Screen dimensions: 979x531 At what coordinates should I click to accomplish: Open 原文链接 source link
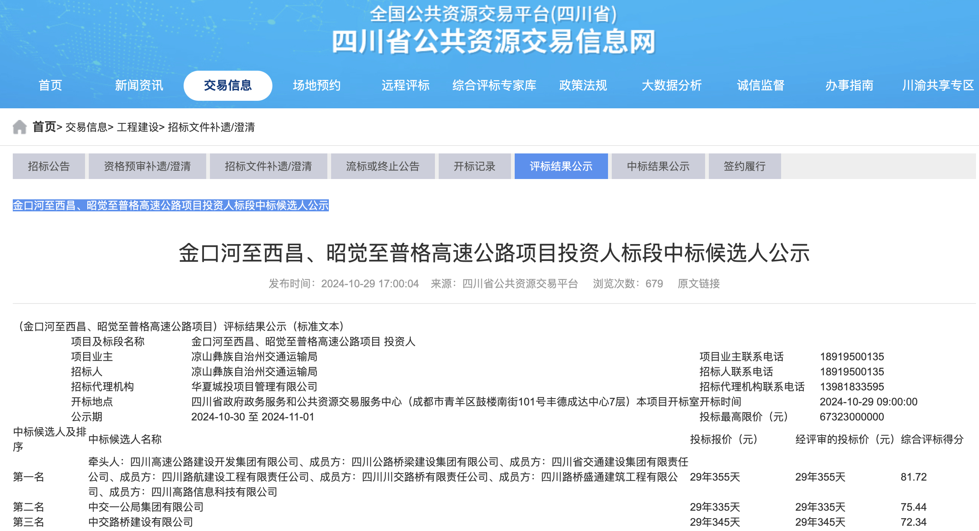pyautogui.click(x=699, y=284)
